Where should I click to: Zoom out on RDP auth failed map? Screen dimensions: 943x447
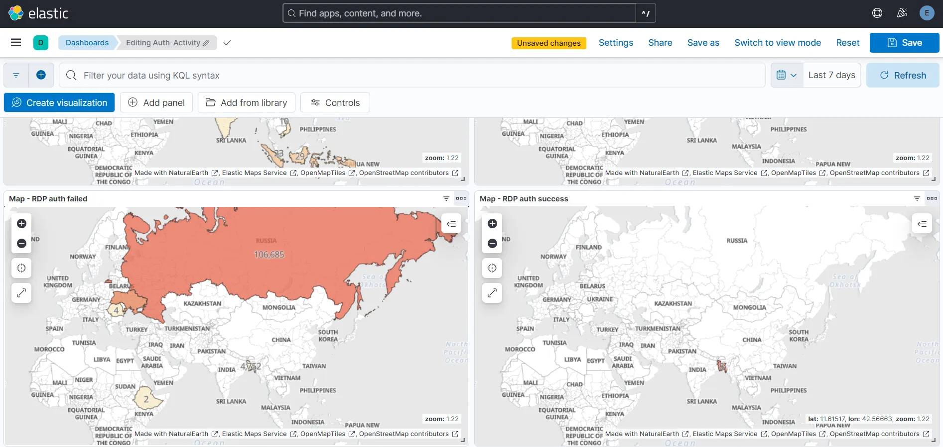(x=21, y=243)
